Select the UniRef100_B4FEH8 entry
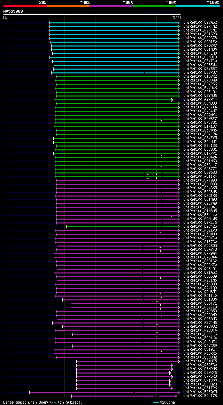The image size is (223, 405). [x=200, y=53]
